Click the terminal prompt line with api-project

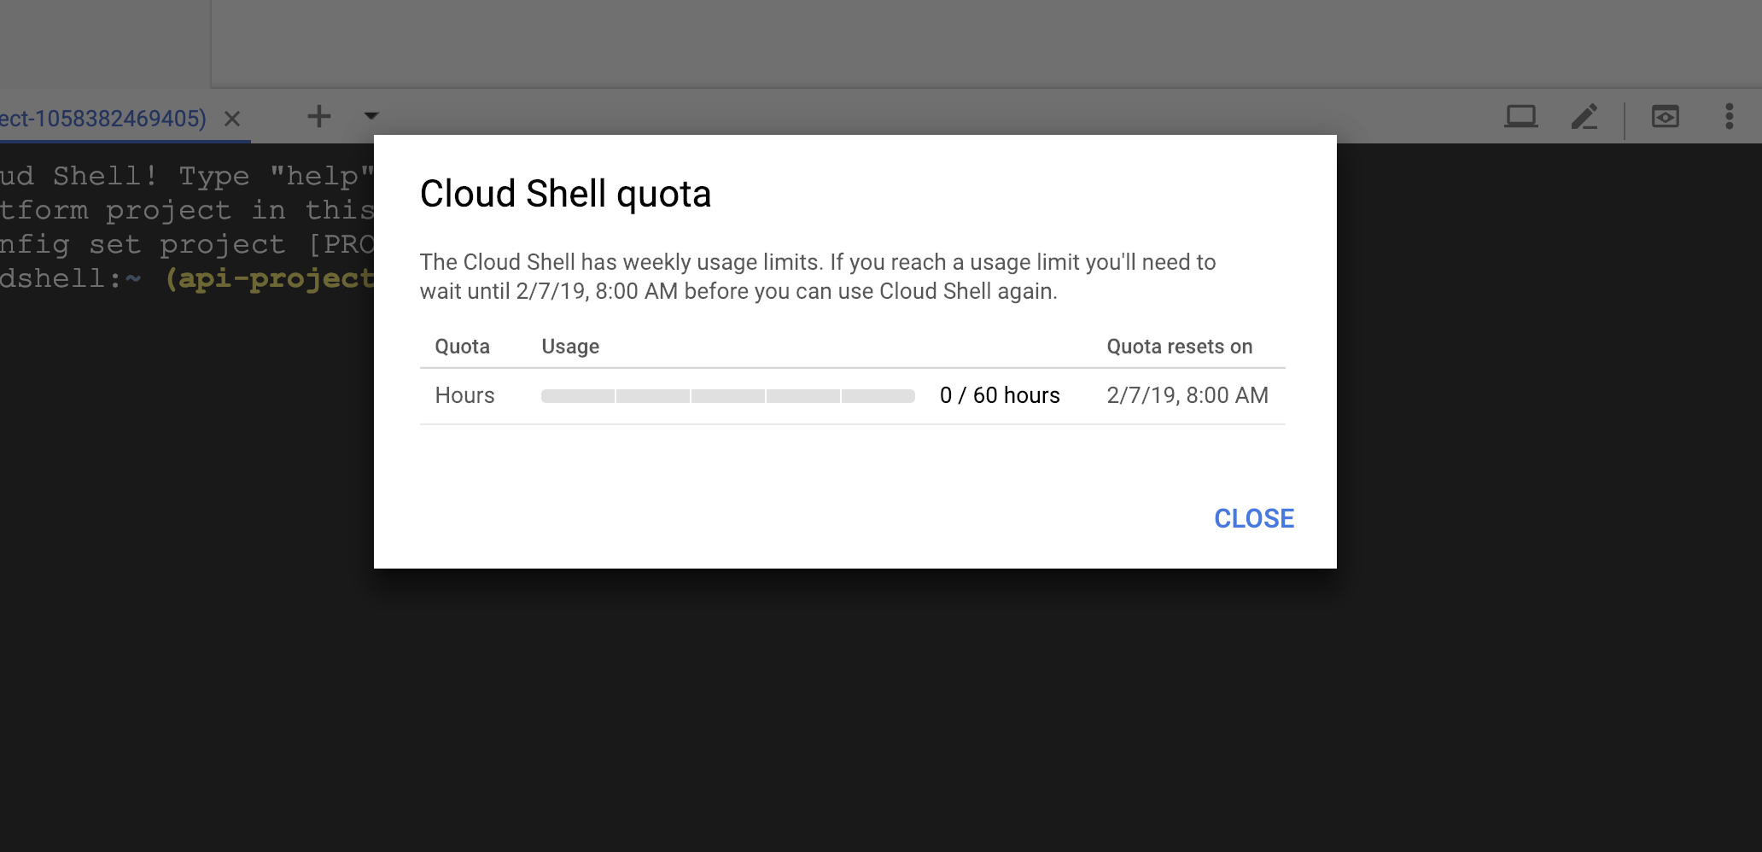click(186, 278)
